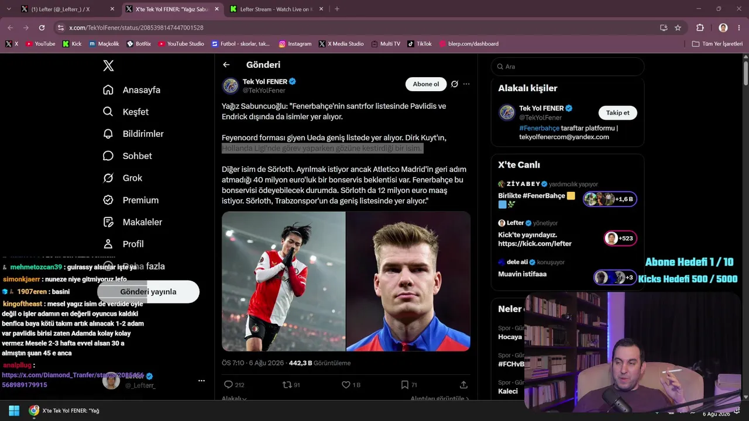
Task: Click the share icon under the post
Action: [x=463, y=385]
